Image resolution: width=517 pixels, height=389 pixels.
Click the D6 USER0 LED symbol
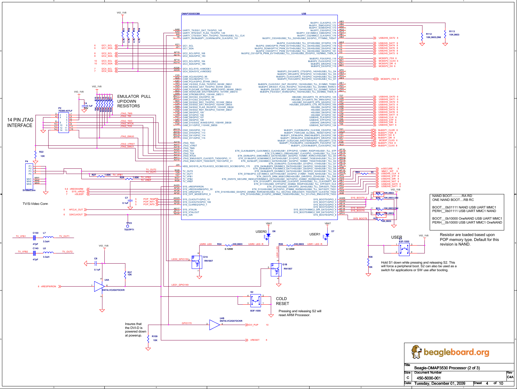pos(268,235)
